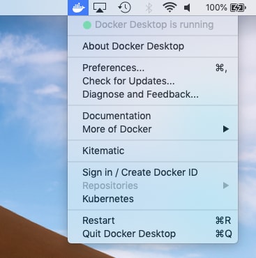Viewport: 256px width, 258px height.
Task: Open Preferences... from the Docker menu
Action: 153,68
